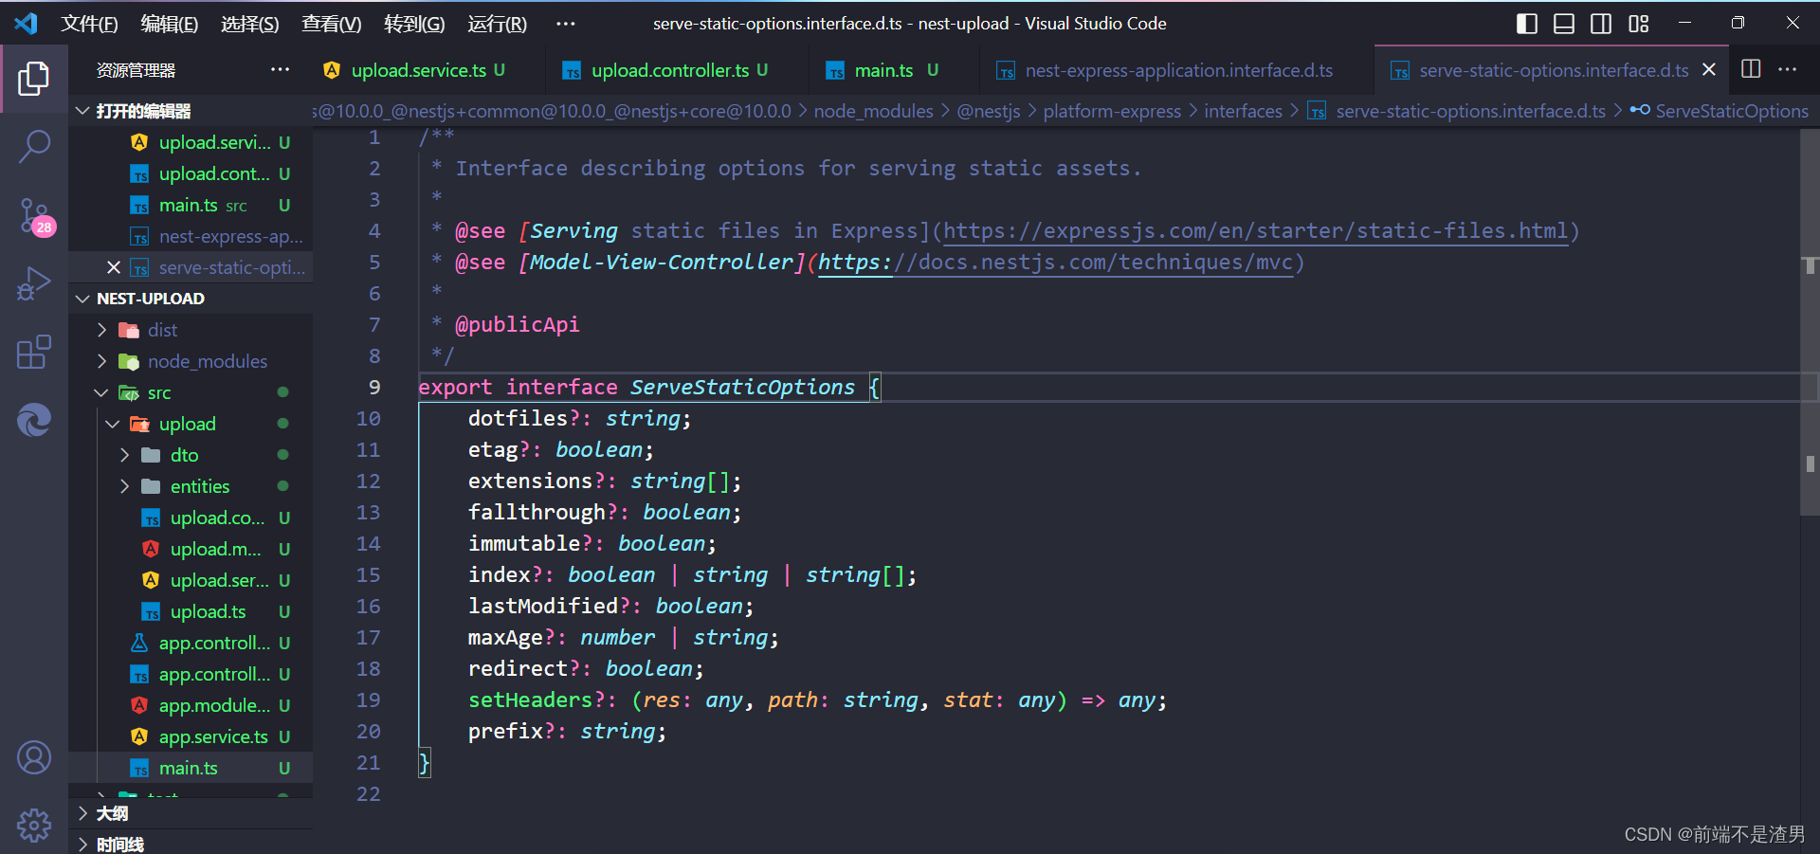Show more menu items via title bar ellipsis
Viewport: 1820px width, 854px height.
(x=566, y=24)
